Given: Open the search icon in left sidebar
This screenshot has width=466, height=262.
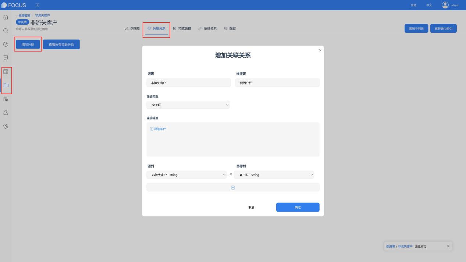Looking at the screenshot, I should click(x=6, y=31).
